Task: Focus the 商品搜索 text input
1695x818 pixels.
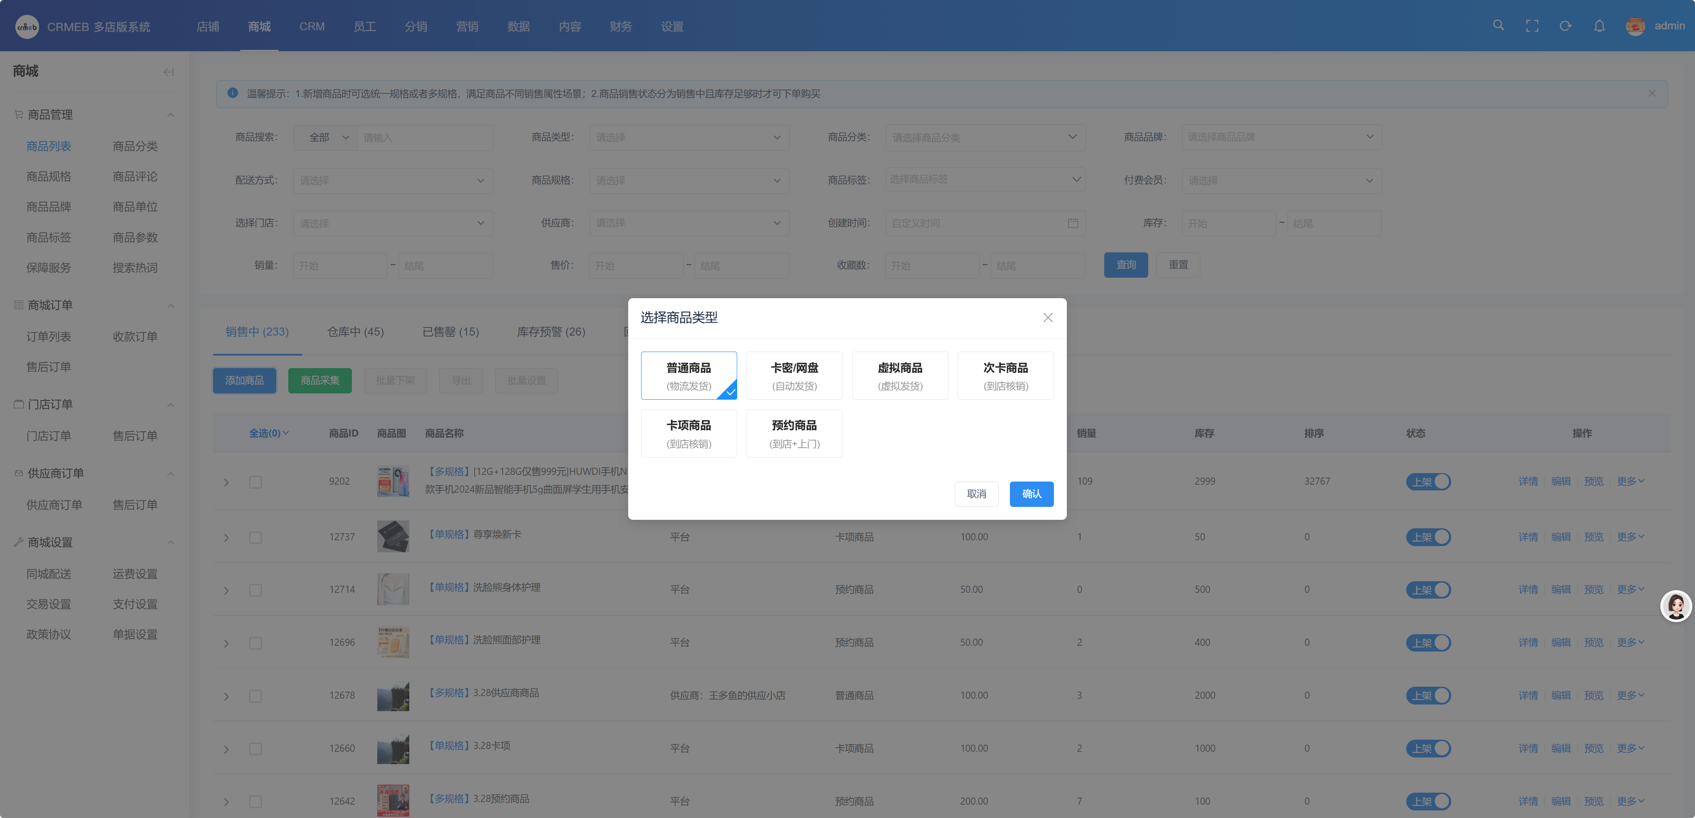Action: pyautogui.click(x=425, y=138)
